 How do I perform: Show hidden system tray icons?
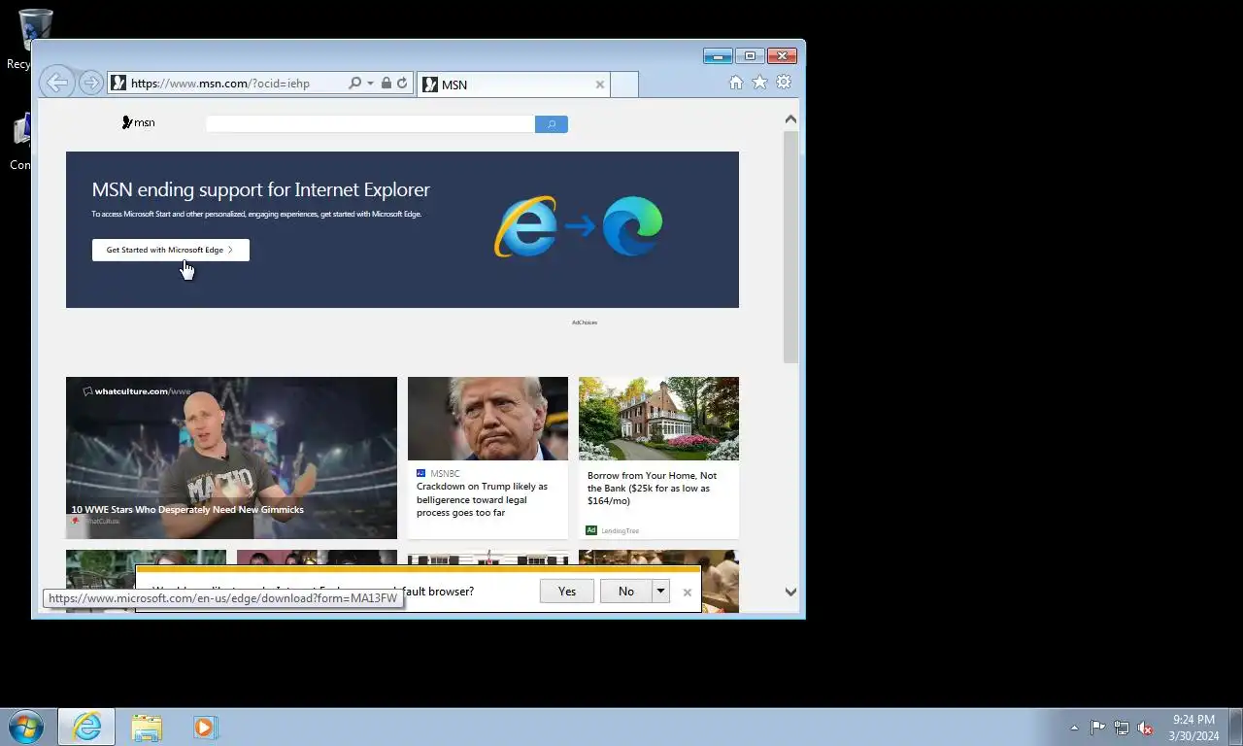[1074, 728]
